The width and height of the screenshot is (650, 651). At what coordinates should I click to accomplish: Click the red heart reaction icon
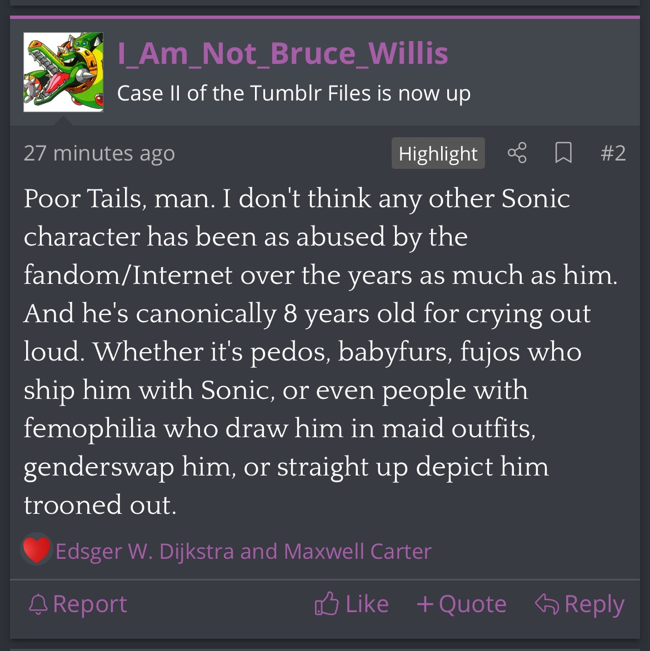pyautogui.click(x=37, y=550)
